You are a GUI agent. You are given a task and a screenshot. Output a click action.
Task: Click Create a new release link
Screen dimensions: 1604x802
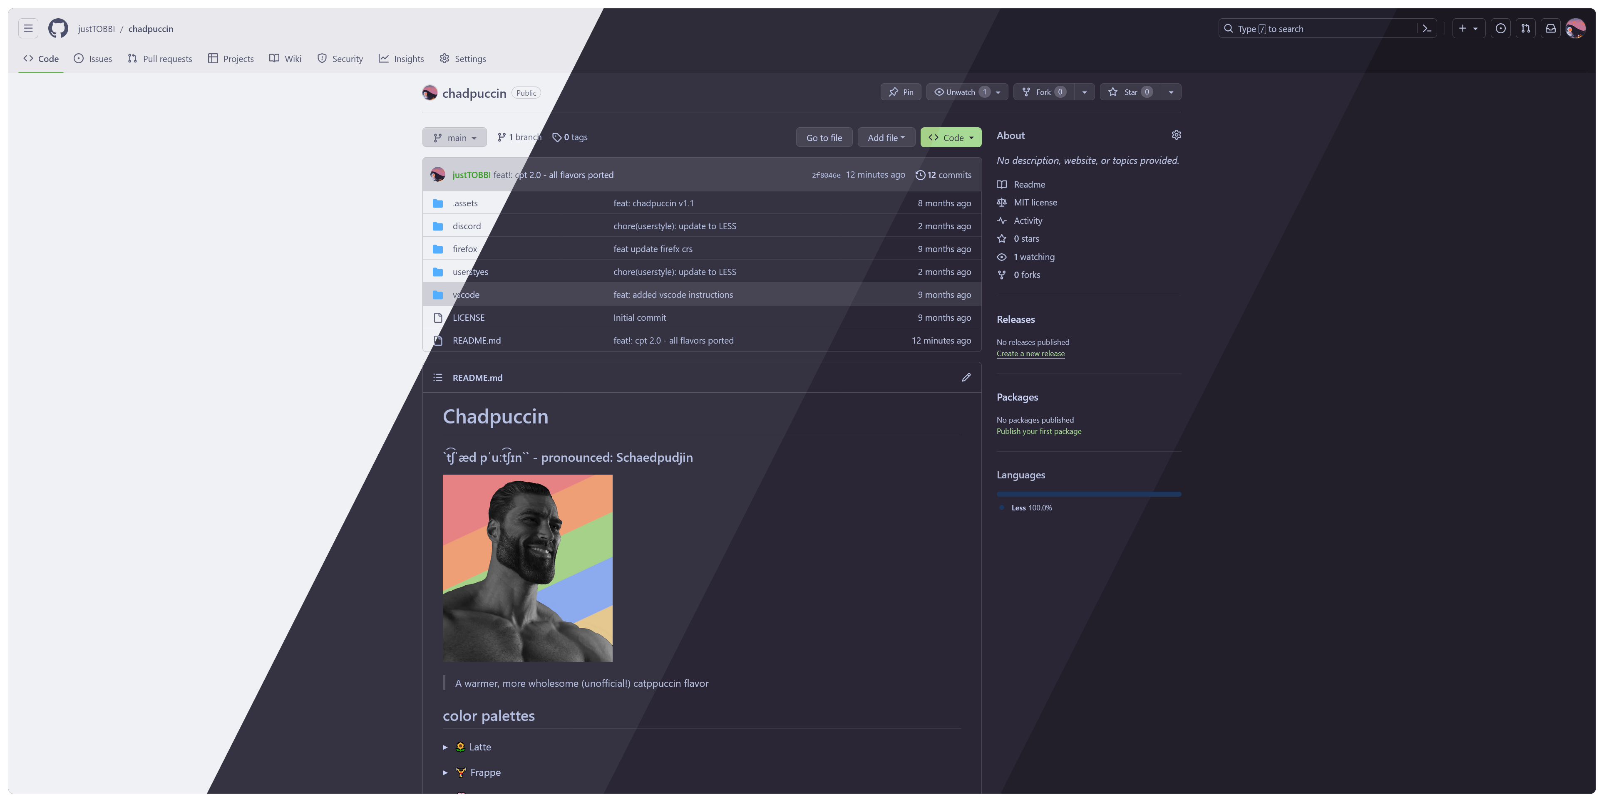(x=1030, y=354)
